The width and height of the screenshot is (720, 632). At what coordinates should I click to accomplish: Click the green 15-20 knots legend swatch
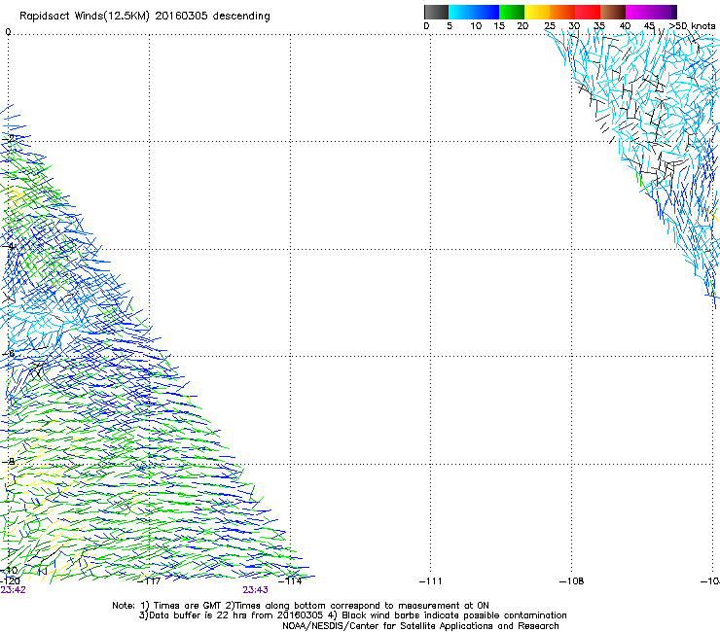(x=512, y=12)
